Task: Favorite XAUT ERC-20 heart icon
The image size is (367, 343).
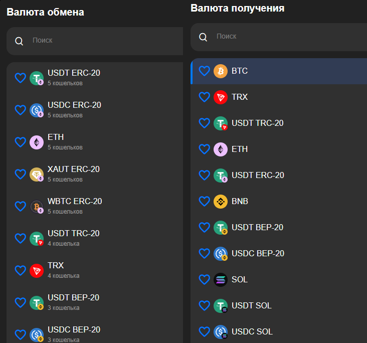Action: [21, 174]
